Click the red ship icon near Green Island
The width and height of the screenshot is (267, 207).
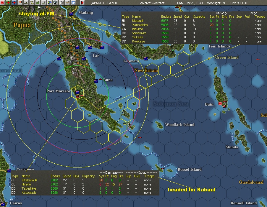pos(258,59)
